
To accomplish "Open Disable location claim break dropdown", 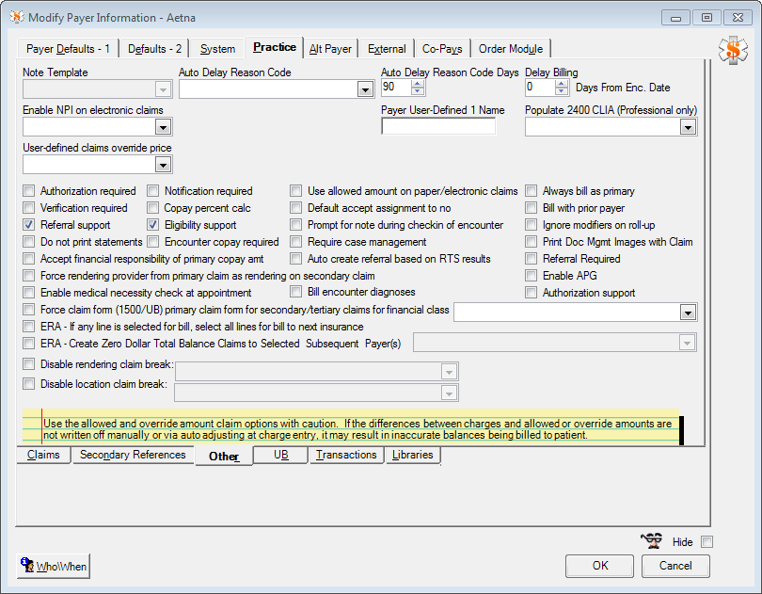I will click(449, 393).
